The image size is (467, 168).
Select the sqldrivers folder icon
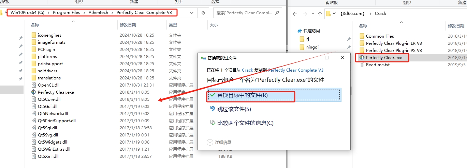(x=33, y=71)
